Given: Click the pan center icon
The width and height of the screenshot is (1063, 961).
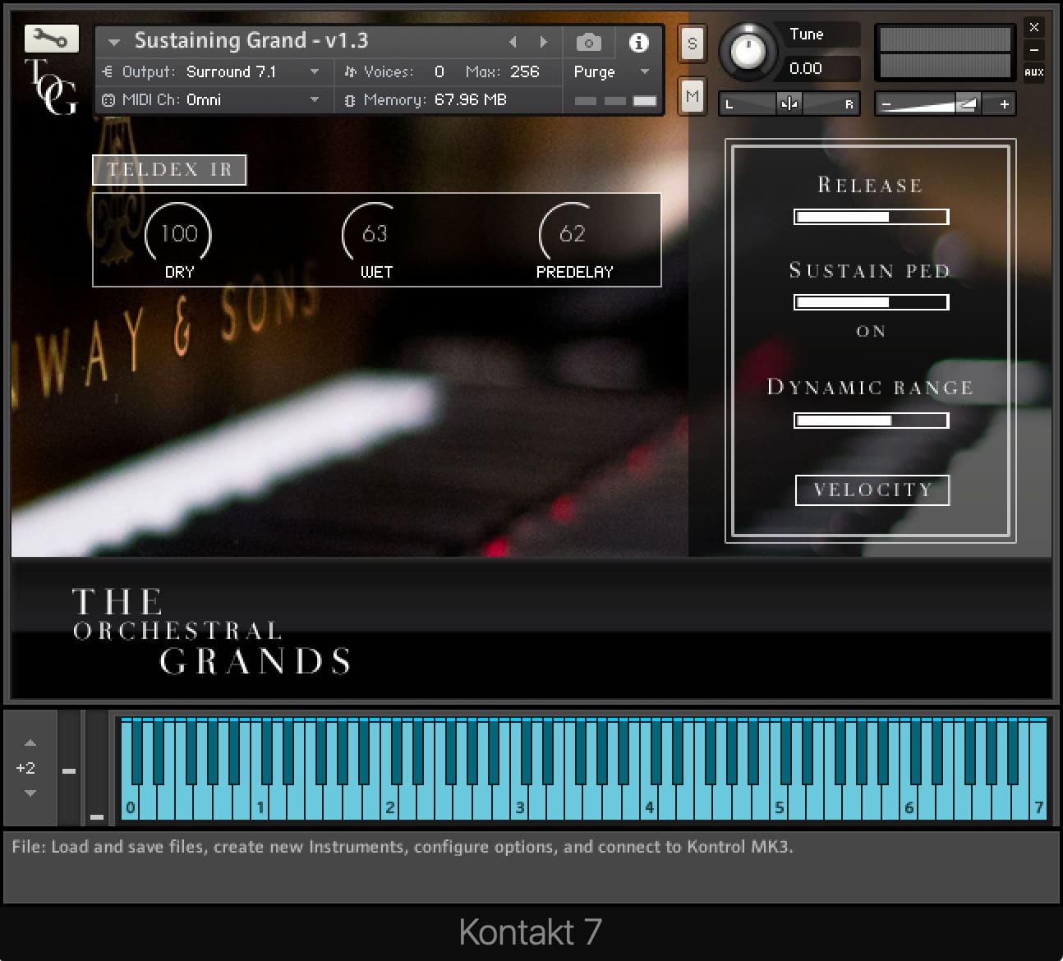Looking at the screenshot, I should coord(789,103).
